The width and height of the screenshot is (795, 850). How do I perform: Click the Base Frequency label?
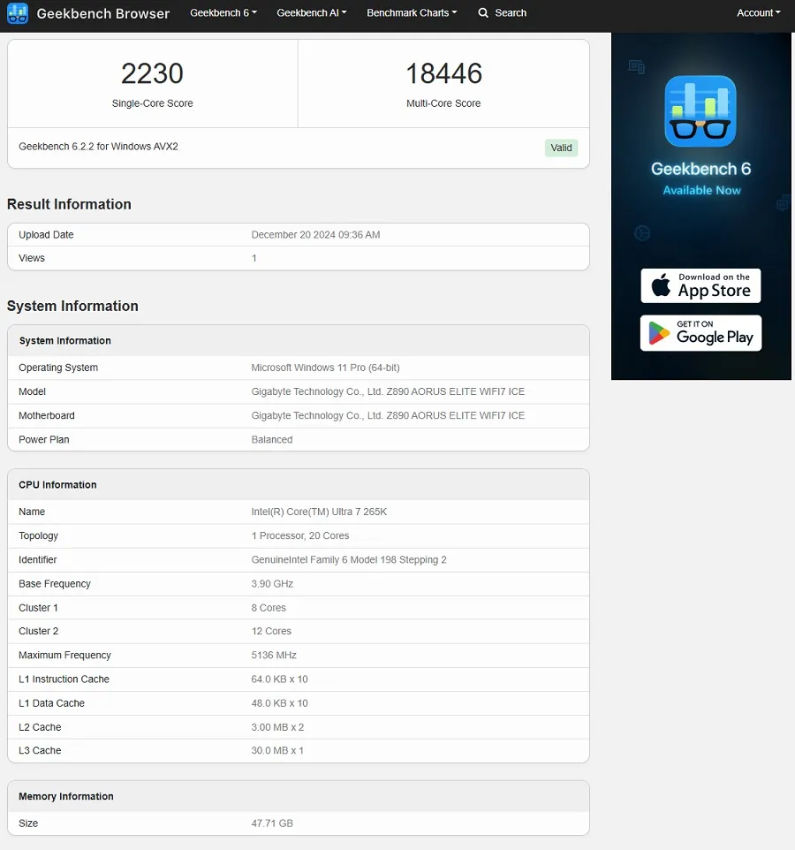click(x=54, y=584)
